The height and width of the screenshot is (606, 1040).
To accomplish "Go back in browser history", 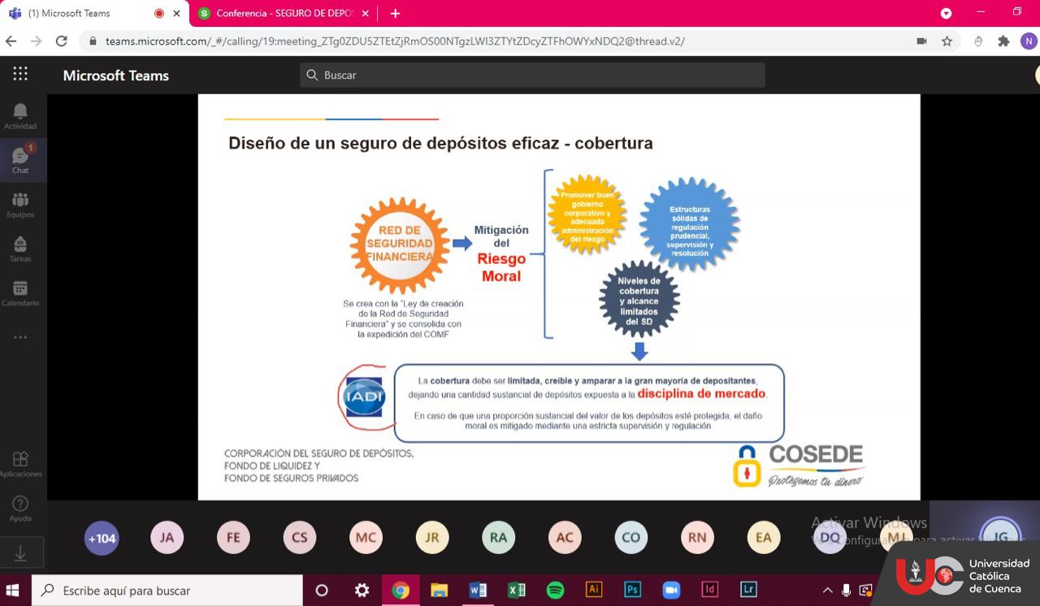I will (x=11, y=41).
